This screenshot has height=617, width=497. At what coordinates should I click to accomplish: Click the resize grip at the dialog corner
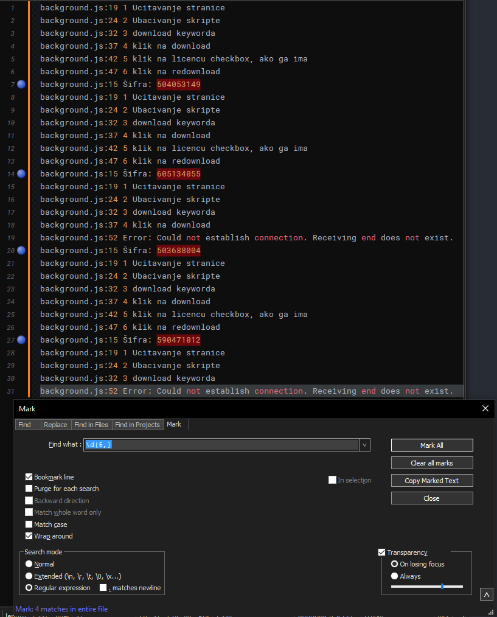(x=491, y=612)
